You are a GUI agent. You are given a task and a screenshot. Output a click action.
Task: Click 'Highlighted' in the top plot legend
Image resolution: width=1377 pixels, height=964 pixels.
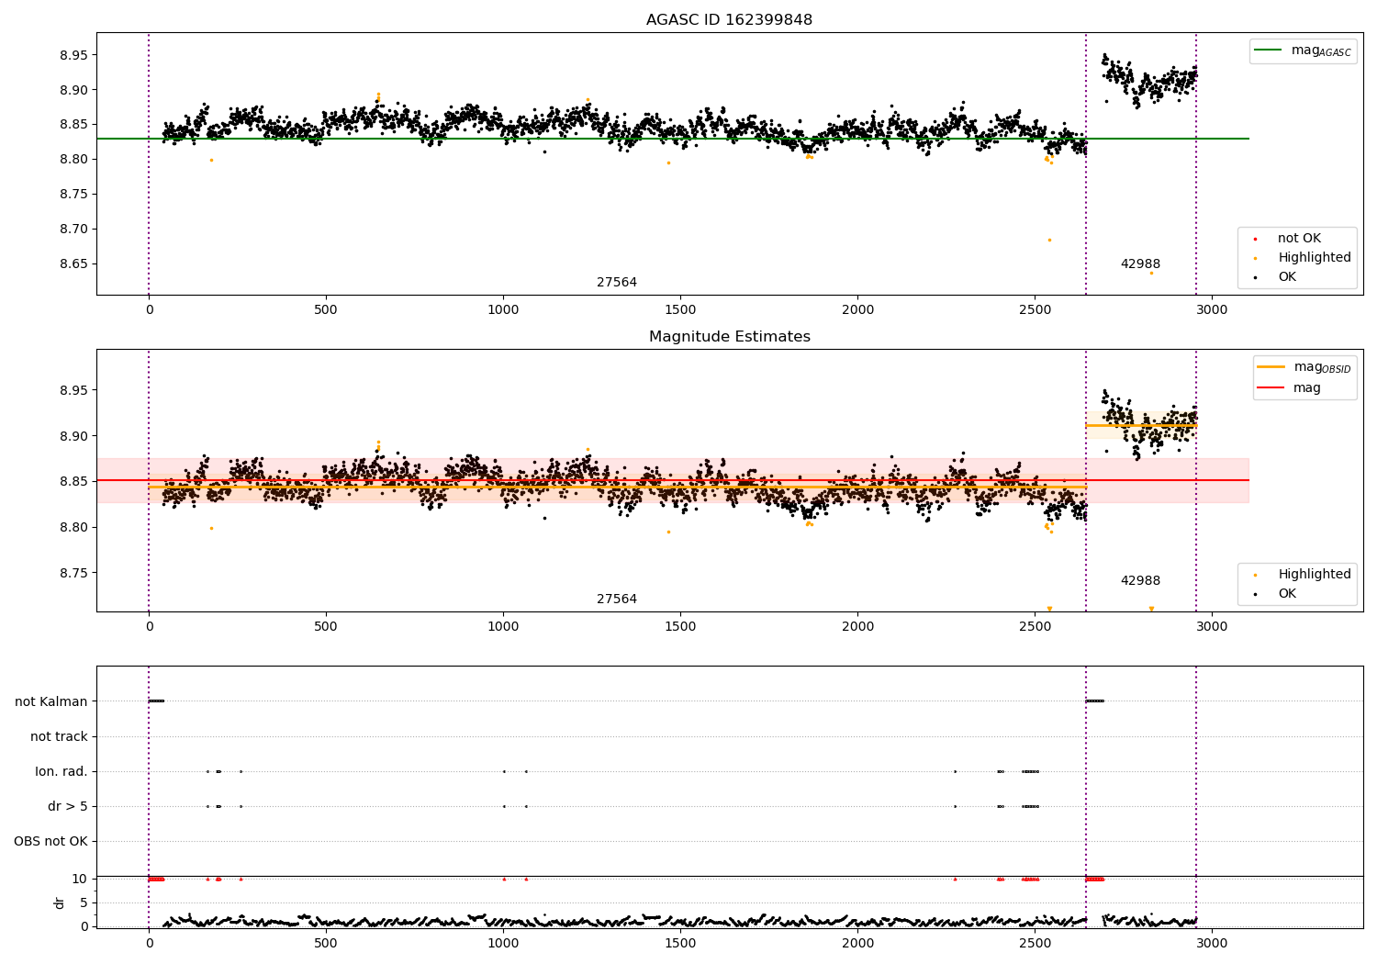1303,258
